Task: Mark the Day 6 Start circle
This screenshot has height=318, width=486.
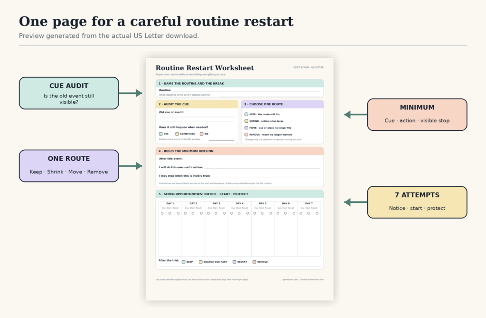Action: [285, 213]
